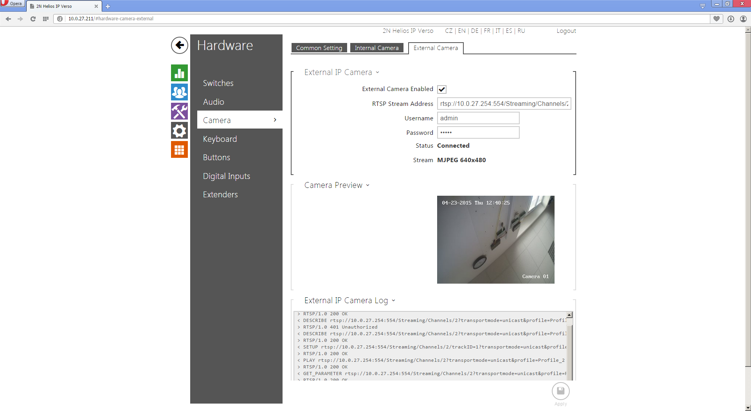Click the browser heart bookmark icon
This screenshot has height=411, width=751.
coord(716,19)
